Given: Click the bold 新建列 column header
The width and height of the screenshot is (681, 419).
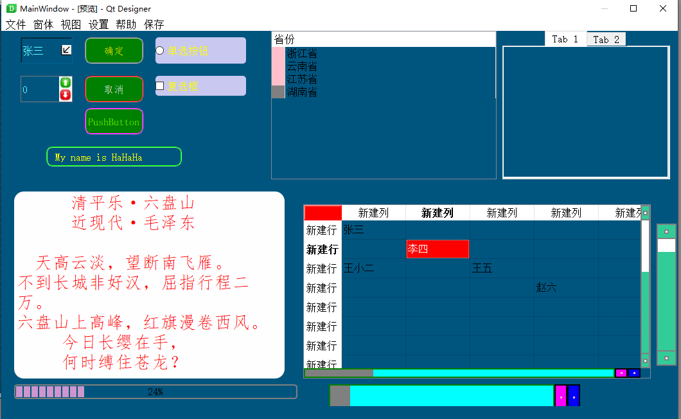Looking at the screenshot, I should (438, 213).
